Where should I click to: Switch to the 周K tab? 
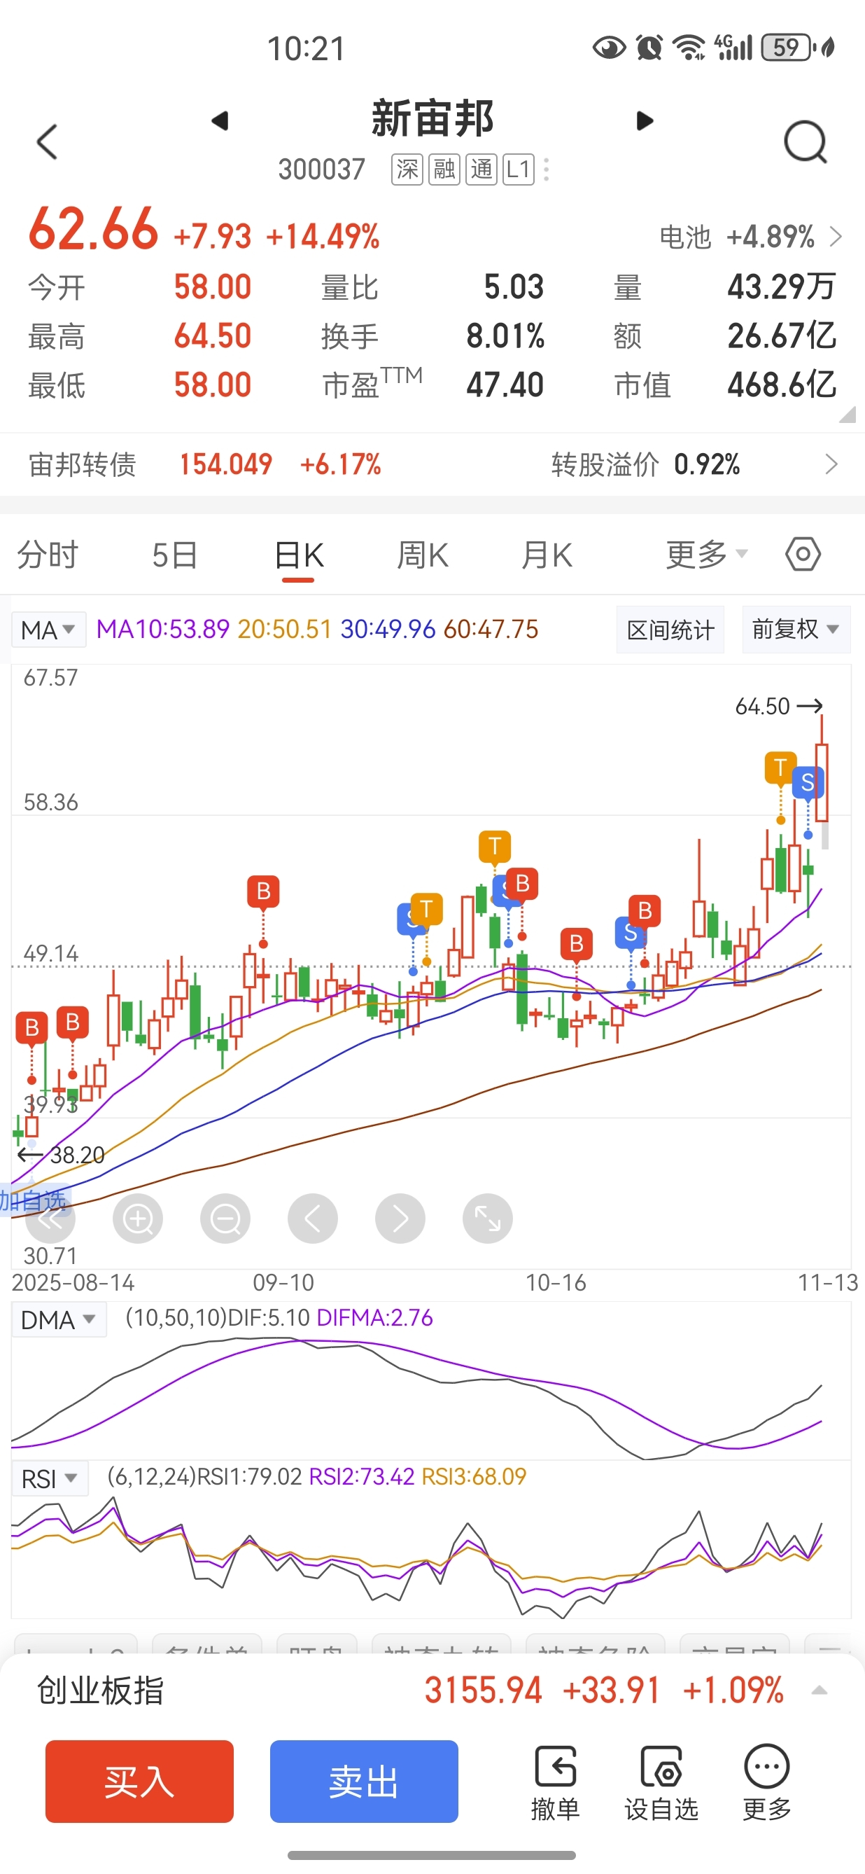click(422, 555)
